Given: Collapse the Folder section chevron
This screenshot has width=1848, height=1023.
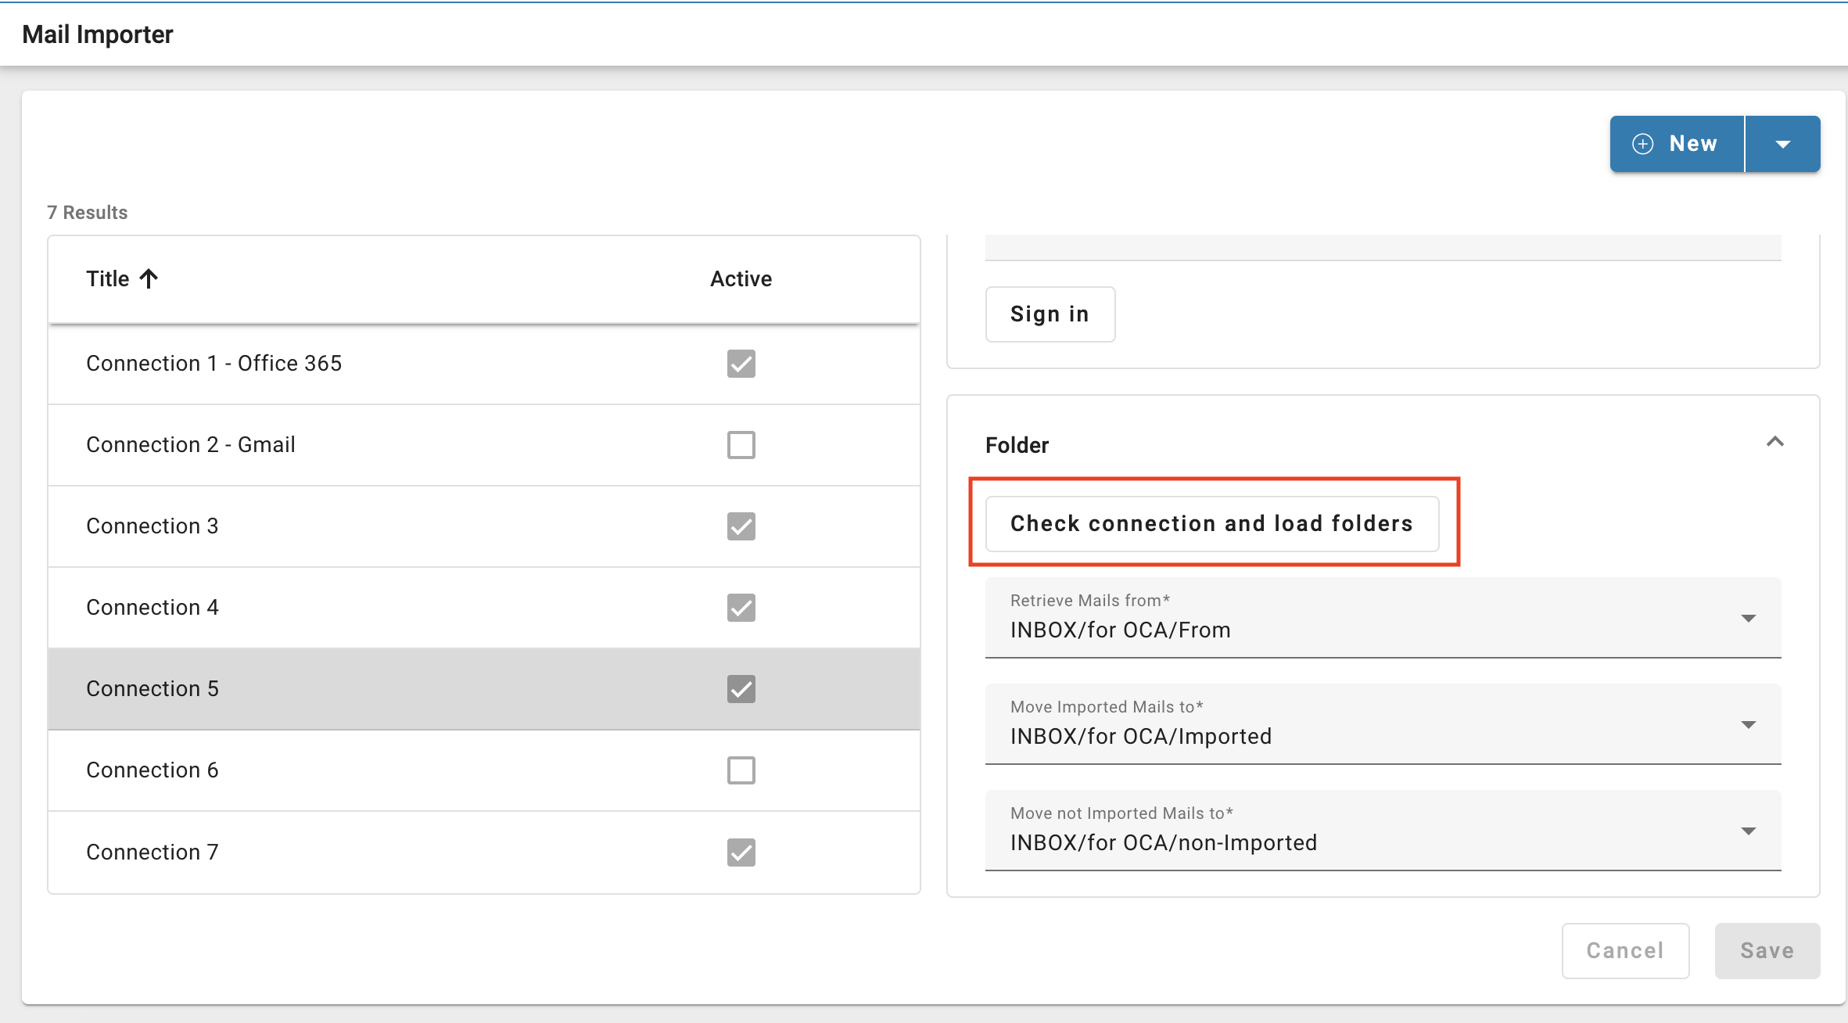Looking at the screenshot, I should (1774, 442).
